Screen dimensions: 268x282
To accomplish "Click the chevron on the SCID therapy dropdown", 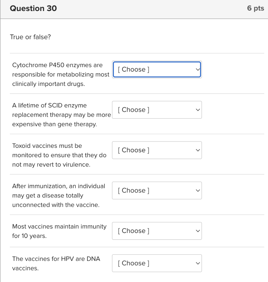I will point(197,110).
